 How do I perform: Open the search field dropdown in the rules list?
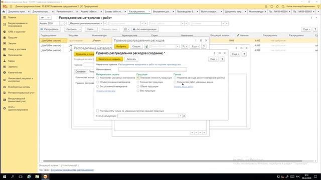[178, 46]
